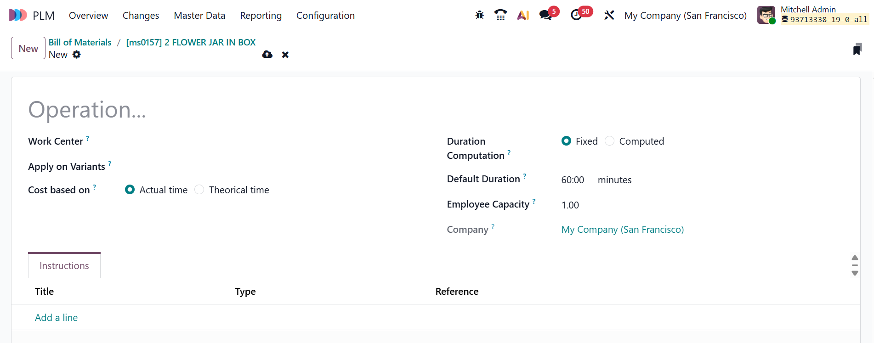The image size is (874, 343).
Task: Open the AI assistant icon
Action: (x=523, y=15)
